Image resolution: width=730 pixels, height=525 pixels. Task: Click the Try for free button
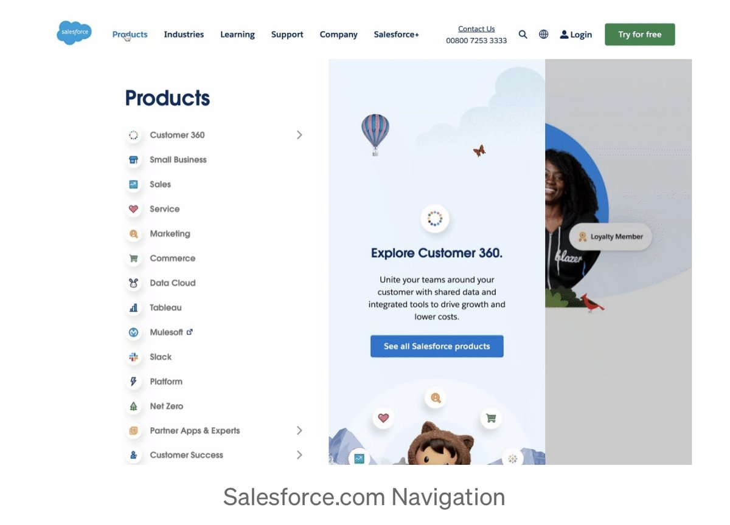click(x=640, y=35)
